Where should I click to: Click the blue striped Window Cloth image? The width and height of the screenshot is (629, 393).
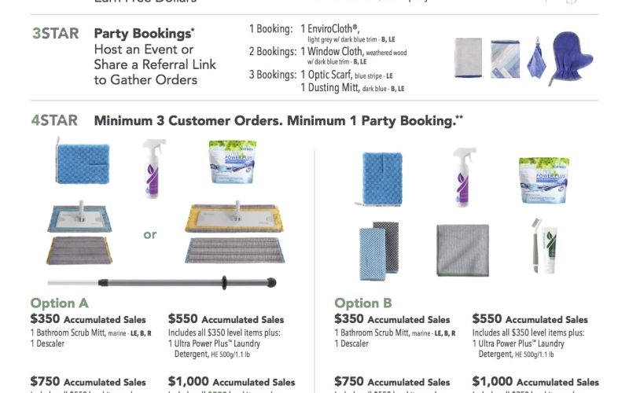click(x=505, y=59)
